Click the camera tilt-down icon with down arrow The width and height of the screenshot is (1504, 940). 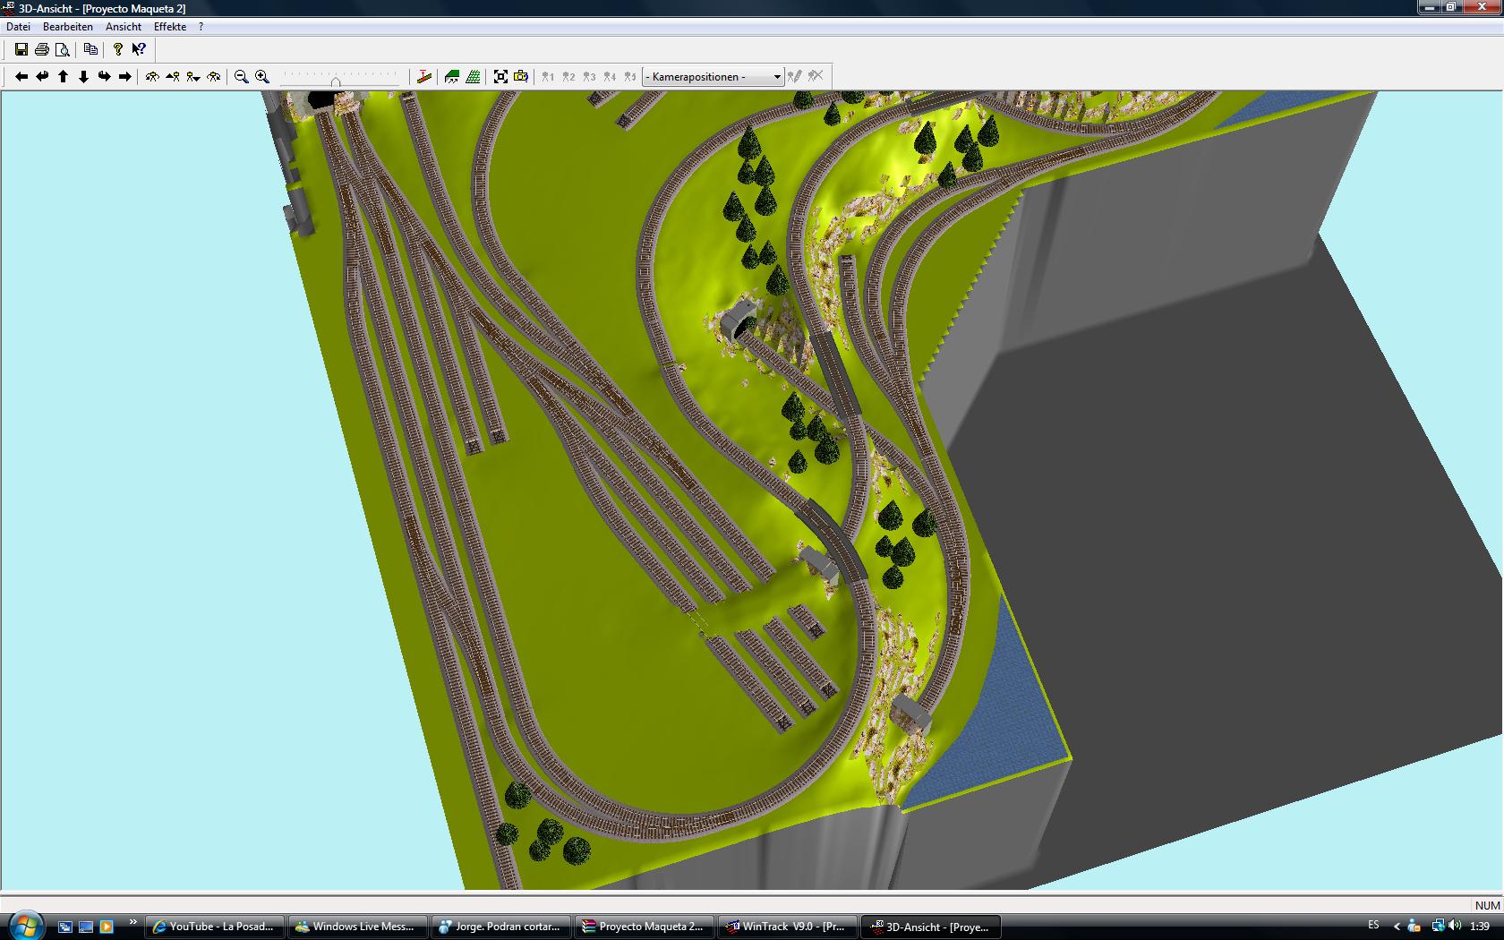[193, 77]
